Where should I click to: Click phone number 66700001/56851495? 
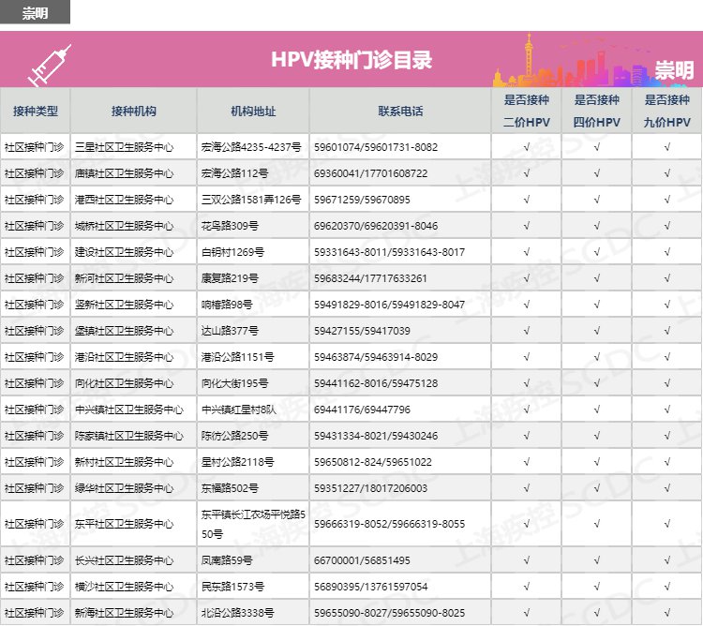362,560
